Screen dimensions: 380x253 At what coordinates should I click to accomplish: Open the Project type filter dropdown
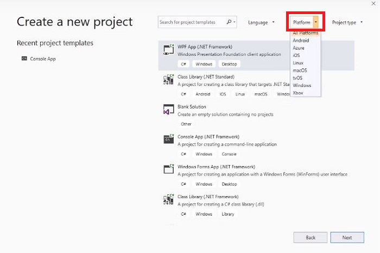(x=347, y=22)
